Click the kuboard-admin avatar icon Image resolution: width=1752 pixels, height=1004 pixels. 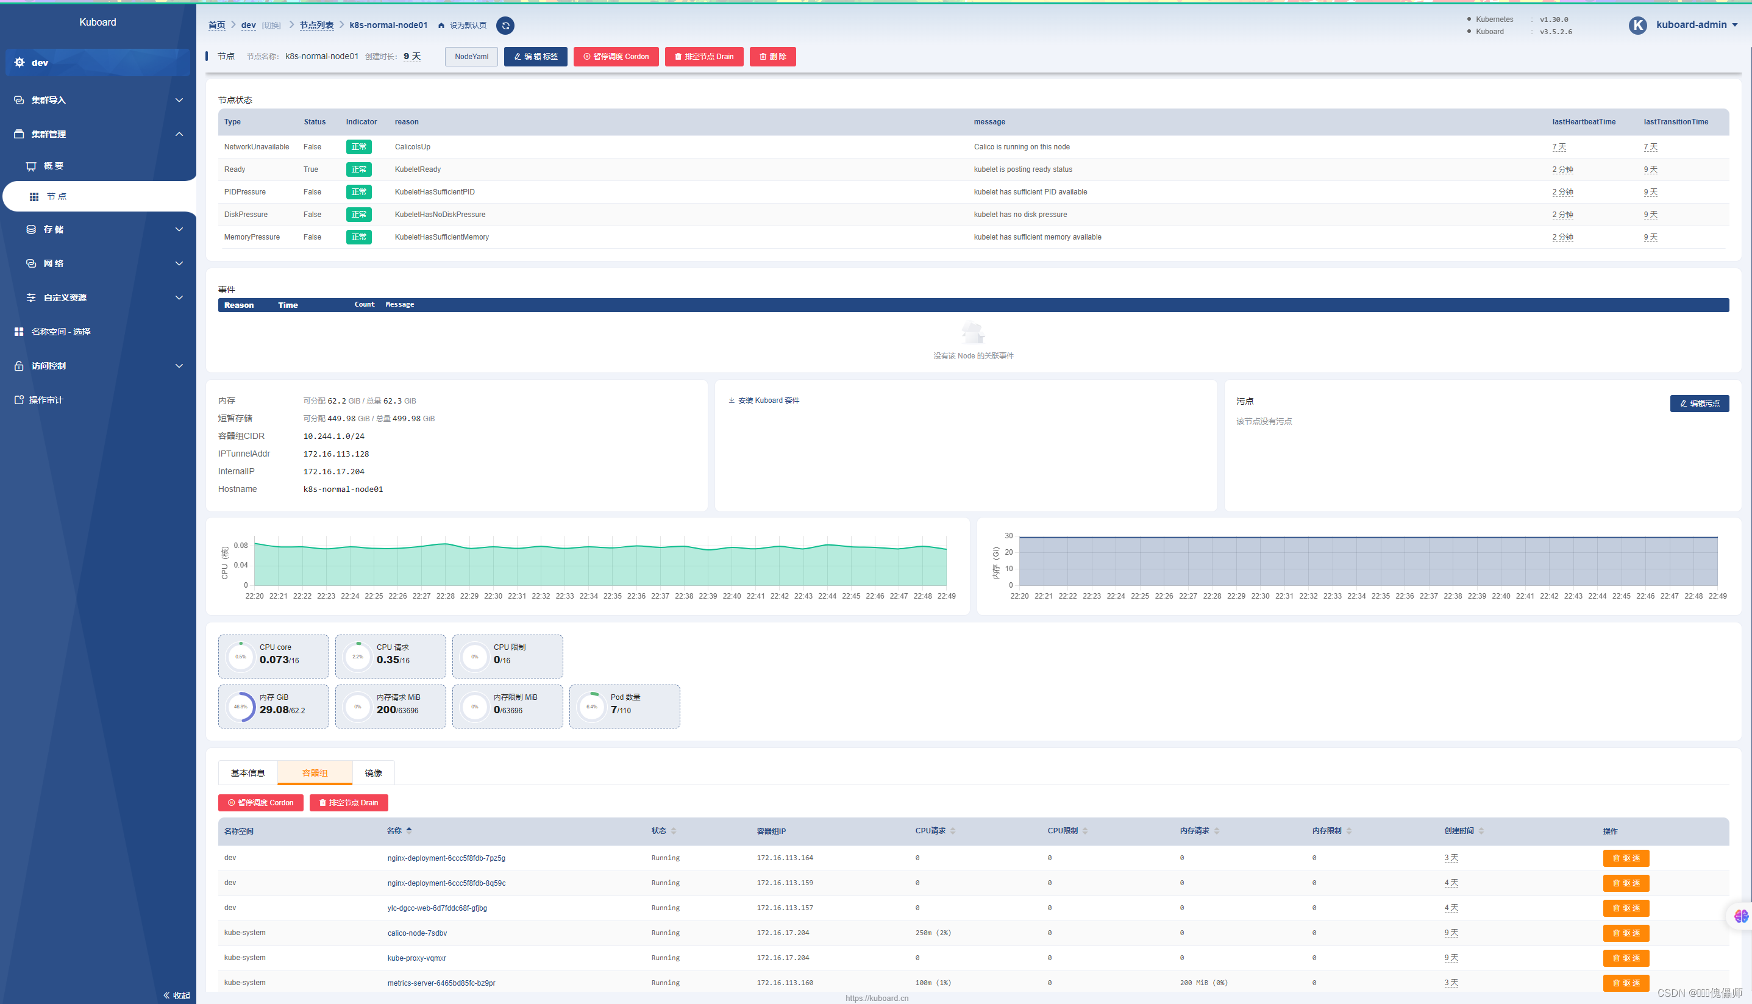[1637, 25]
